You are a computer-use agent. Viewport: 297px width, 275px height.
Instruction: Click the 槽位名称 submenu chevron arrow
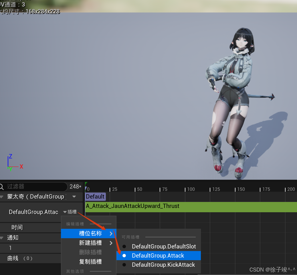(111, 234)
